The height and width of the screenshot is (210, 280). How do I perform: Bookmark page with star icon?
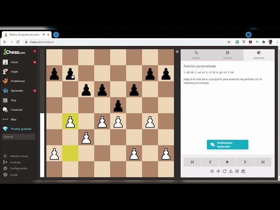pyautogui.click(x=229, y=42)
